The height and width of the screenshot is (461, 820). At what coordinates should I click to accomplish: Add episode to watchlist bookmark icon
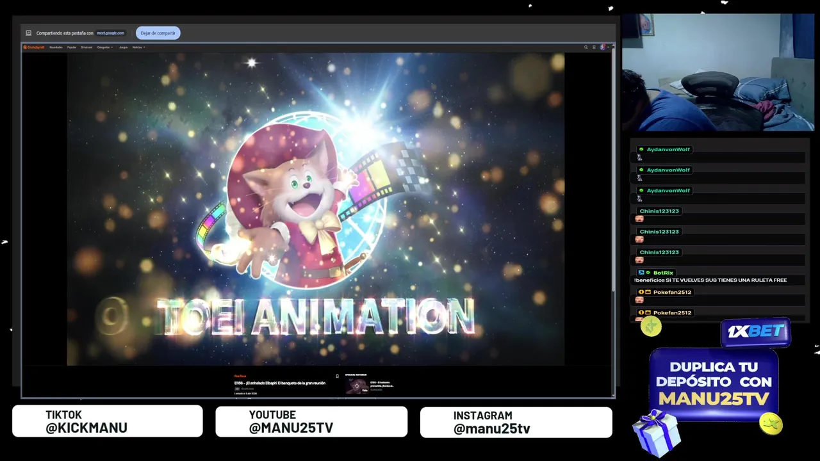337,376
